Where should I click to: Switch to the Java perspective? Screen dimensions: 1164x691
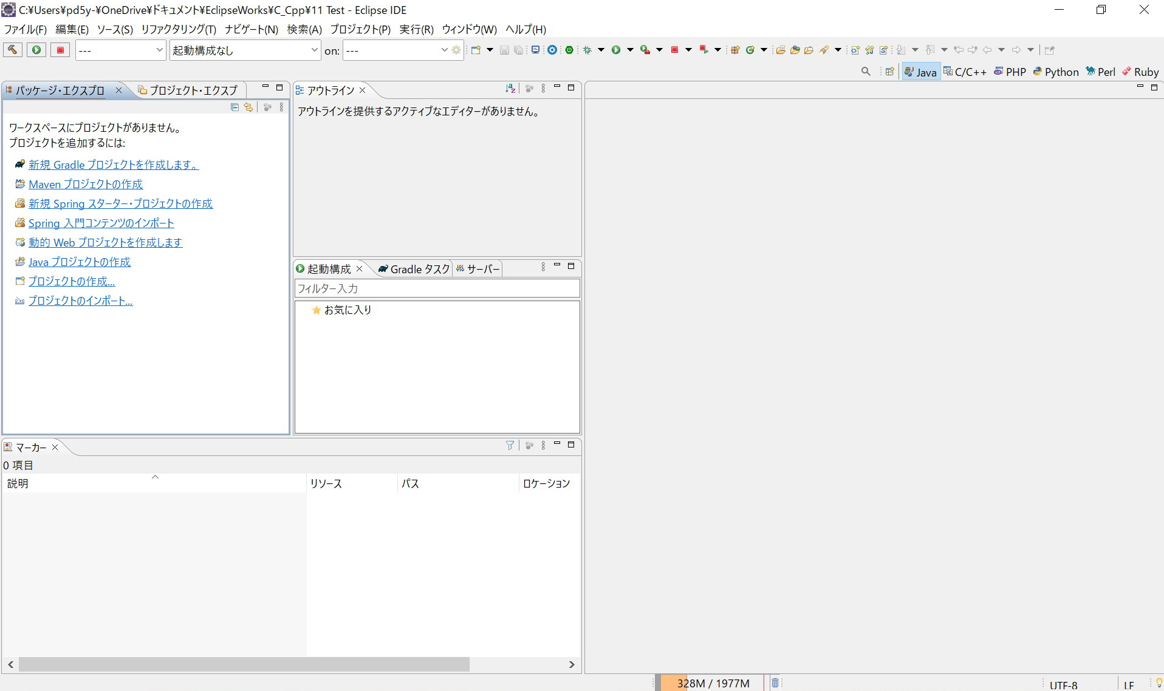pos(920,72)
